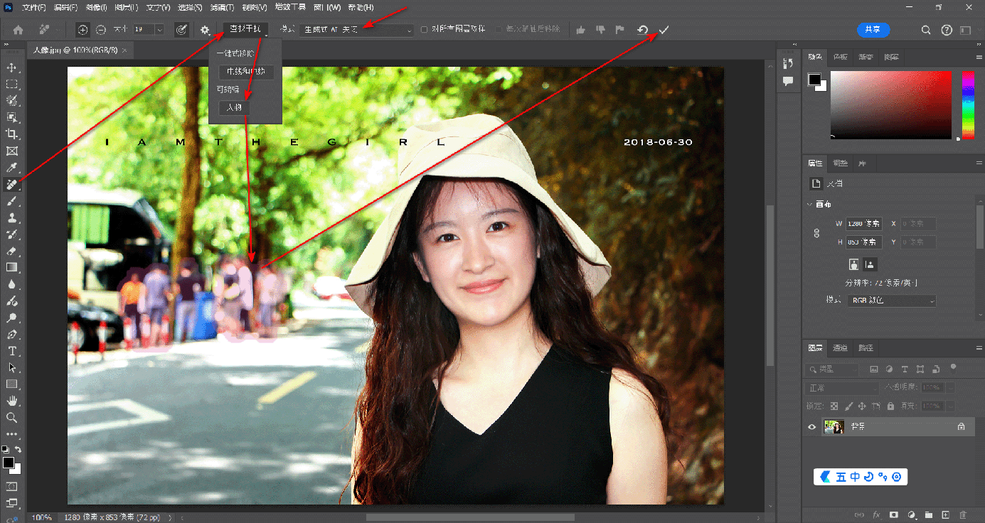Open the 正常 blend mode dropdown
The height and width of the screenshot is (523, 985).
(842, 388)
